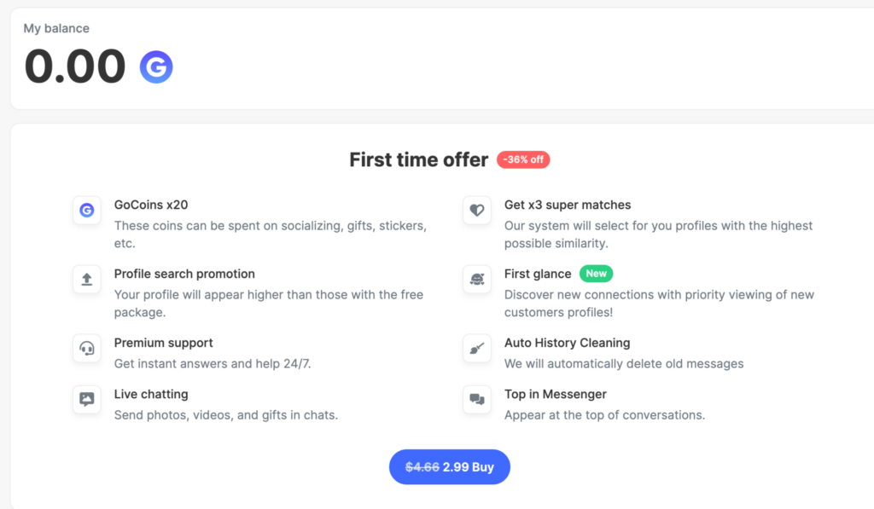The width and height of the screenshot is (874, 509).
Task: Click the Live chatting image icon
Action: pos(86,399)
